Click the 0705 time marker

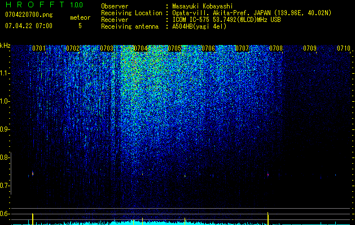(x=174, y=48)
